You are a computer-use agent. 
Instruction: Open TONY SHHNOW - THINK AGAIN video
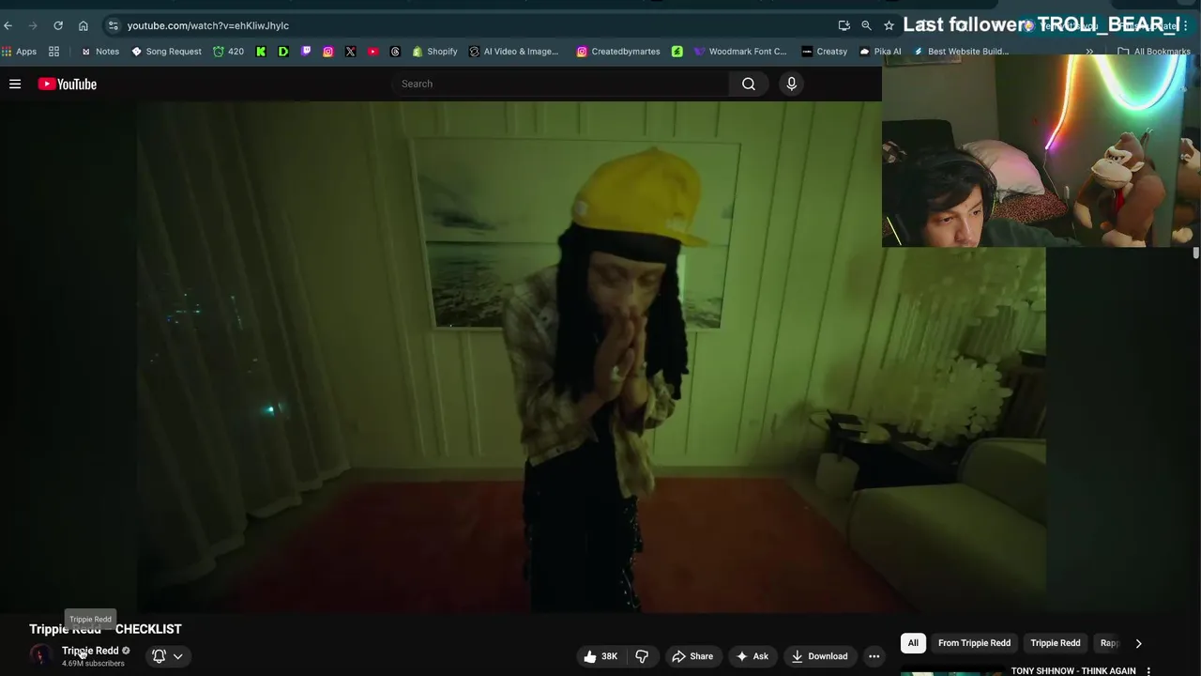(x=1073, y=671)
